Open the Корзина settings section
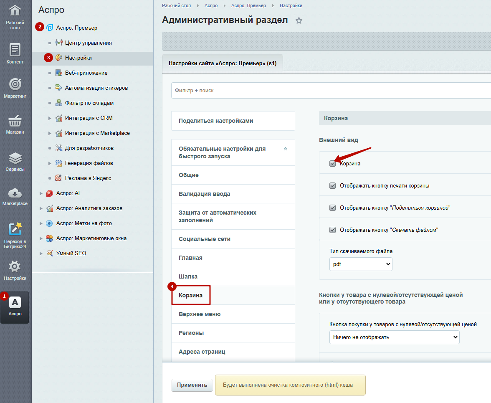The width and height of the screenshot is (491, 403). pyautogui.click(x=233, y=295)
